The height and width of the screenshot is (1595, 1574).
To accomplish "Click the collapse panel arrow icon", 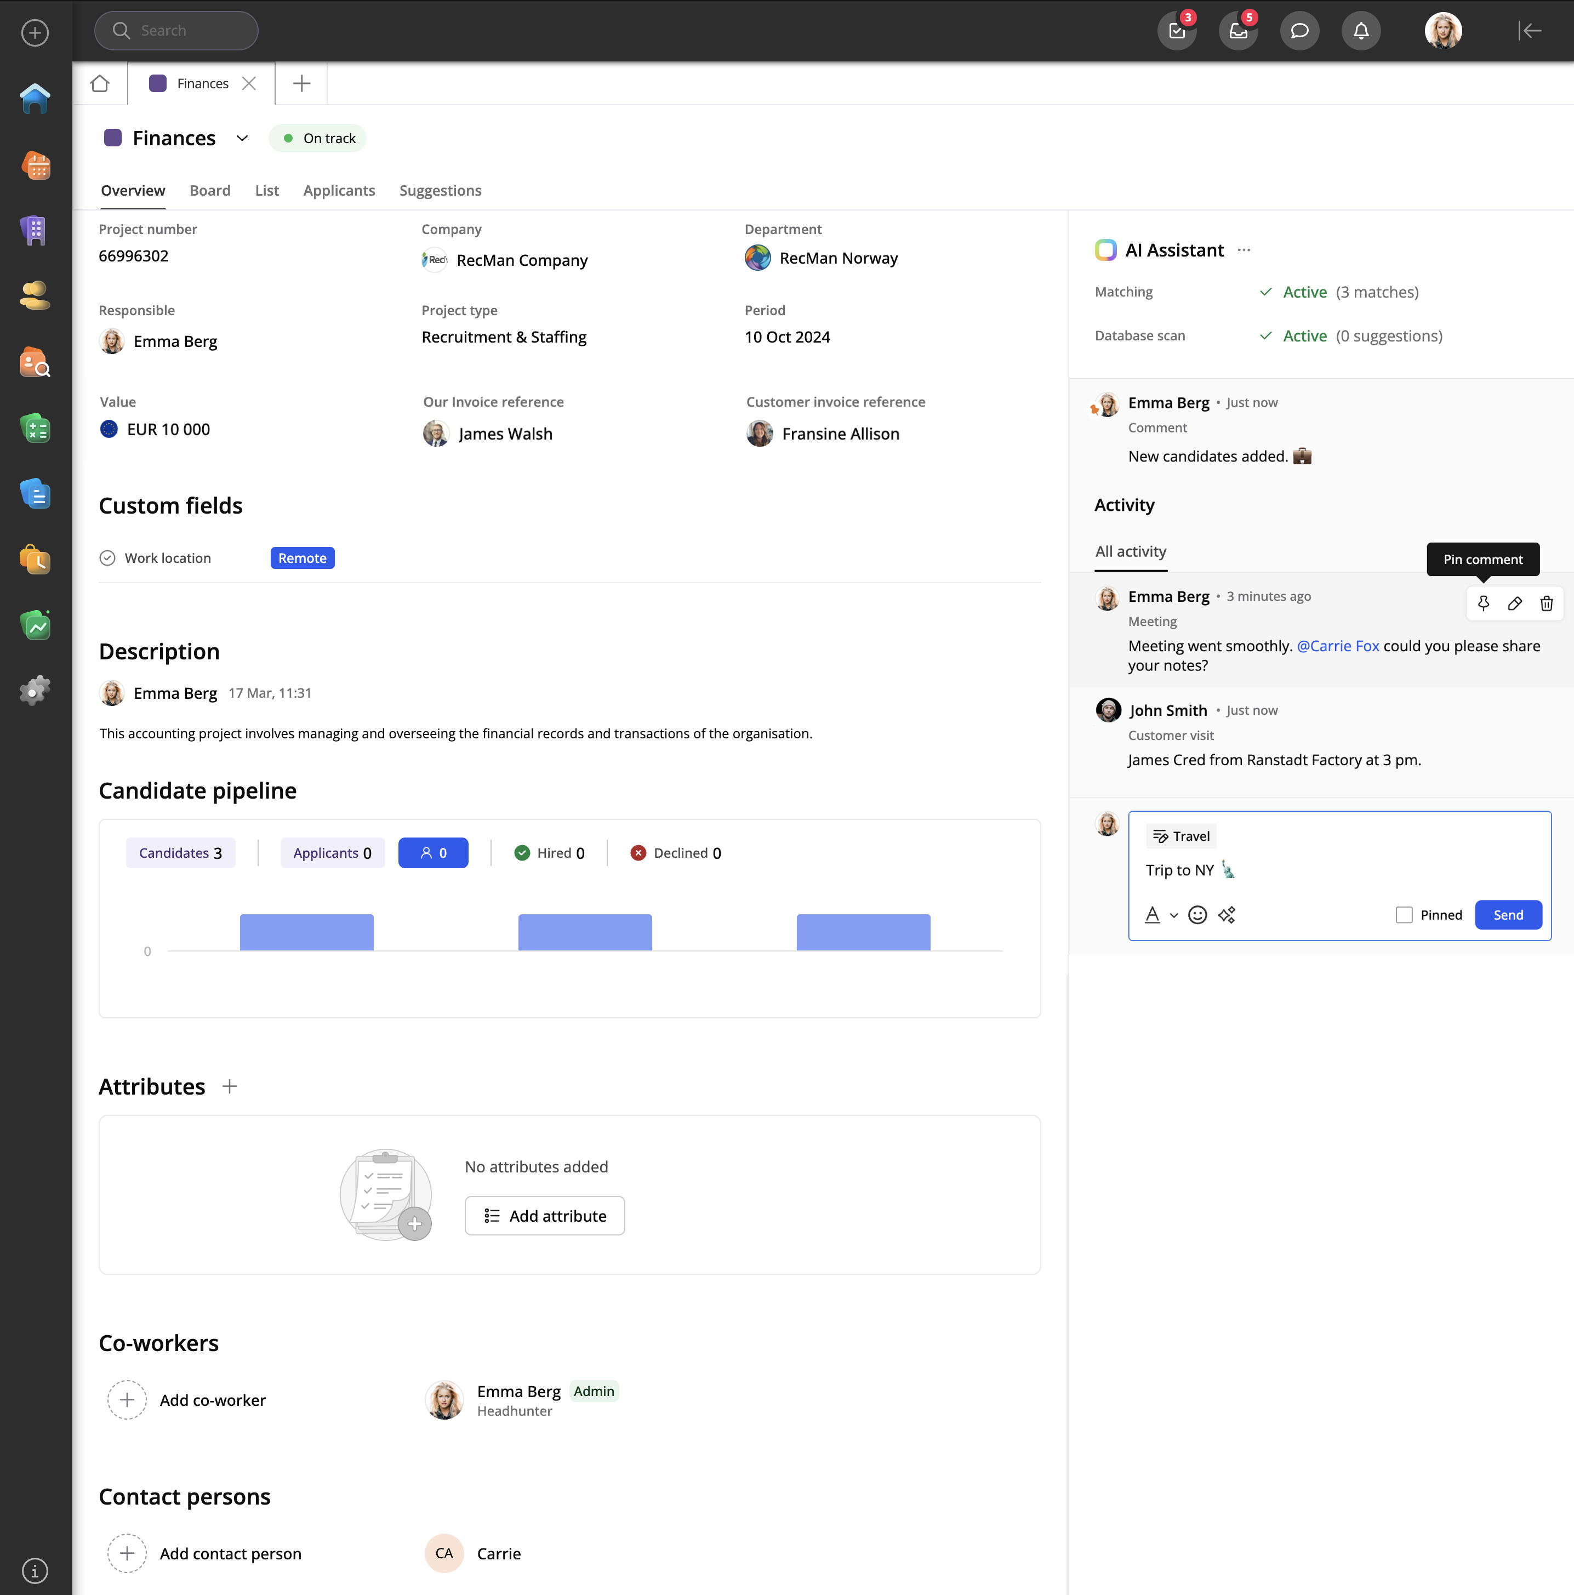I will (1530, 31).
